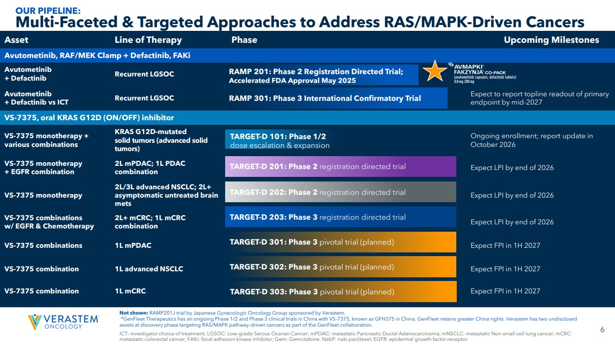This screenshot has height=345, width=615.
Task: Click 'VS-7375 combinations' in the TARGET-D 301 row
Action: 43,246
